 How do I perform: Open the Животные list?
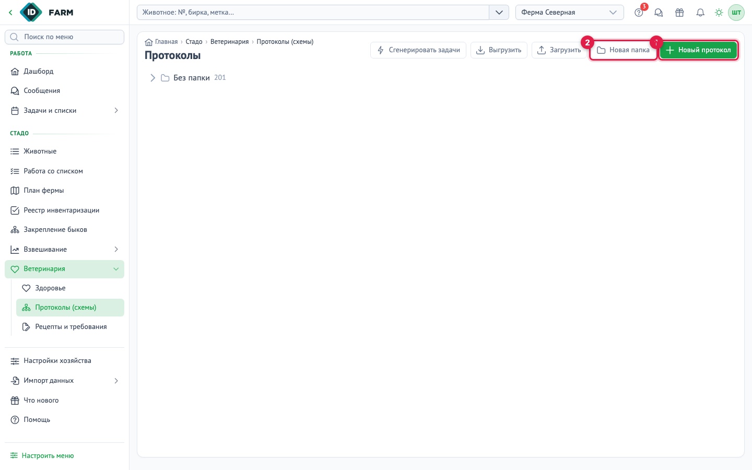click(64, 151)
